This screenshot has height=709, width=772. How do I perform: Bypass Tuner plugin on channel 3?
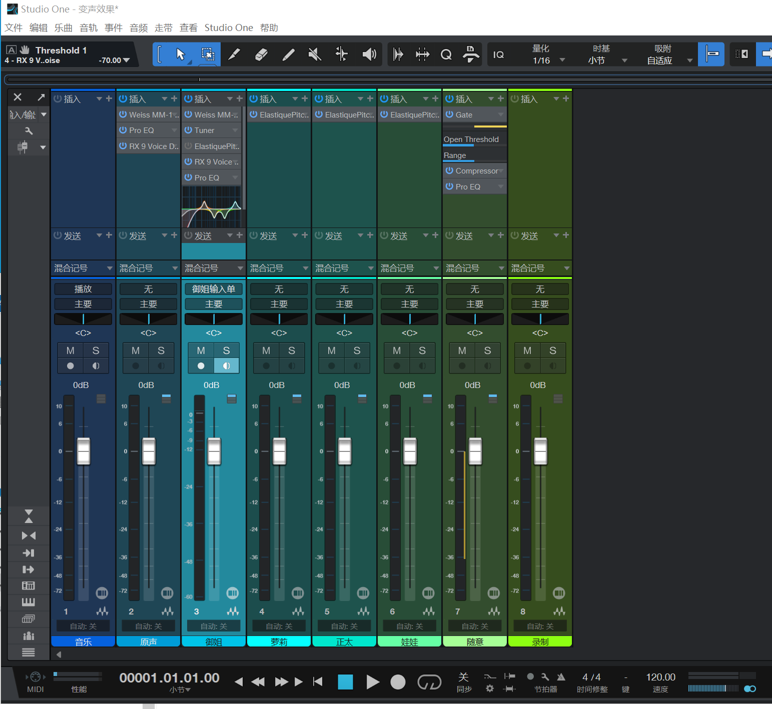[x=188, y=130]
